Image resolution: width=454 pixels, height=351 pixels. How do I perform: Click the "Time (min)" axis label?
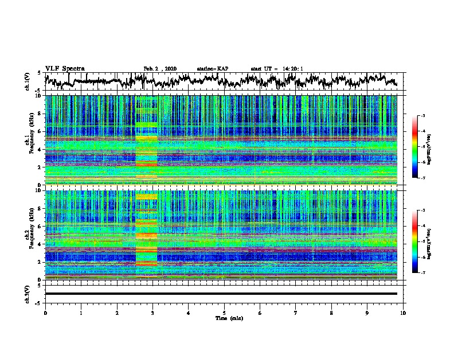229,318
